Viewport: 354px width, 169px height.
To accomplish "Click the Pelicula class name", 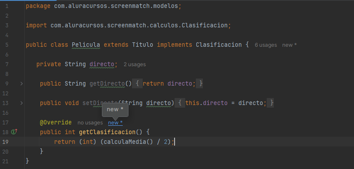I will (86, 45).
